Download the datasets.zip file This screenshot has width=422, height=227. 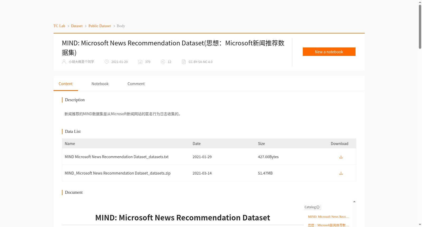tap(341, 173)
